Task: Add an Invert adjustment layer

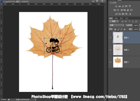Action: coord(116,14)
